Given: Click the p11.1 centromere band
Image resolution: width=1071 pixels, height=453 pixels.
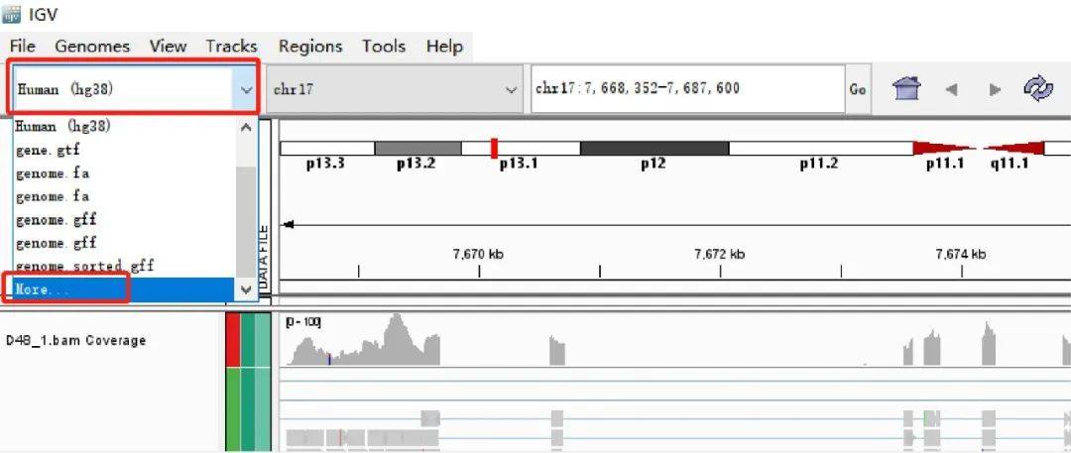Looking at the screenshot, I should pos(946,149).
